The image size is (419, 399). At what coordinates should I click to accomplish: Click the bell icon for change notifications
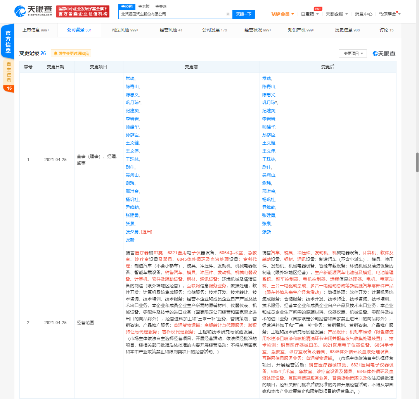(57, 54)
